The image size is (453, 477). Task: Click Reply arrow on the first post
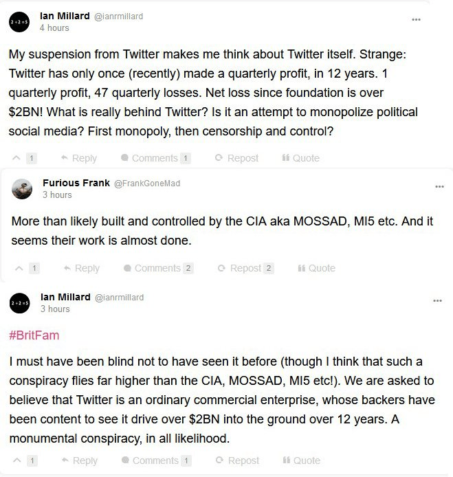(x=65, y=158)
